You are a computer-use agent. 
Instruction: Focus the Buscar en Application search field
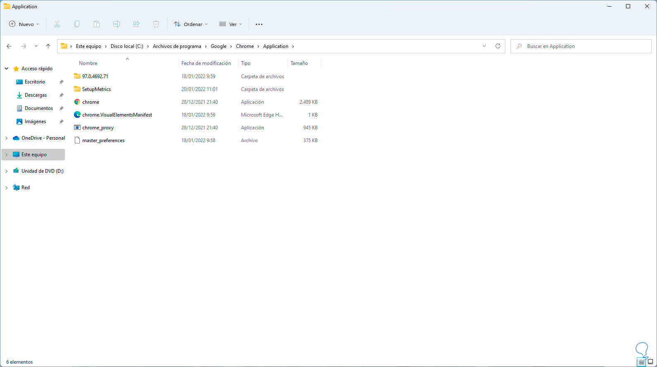581,46
